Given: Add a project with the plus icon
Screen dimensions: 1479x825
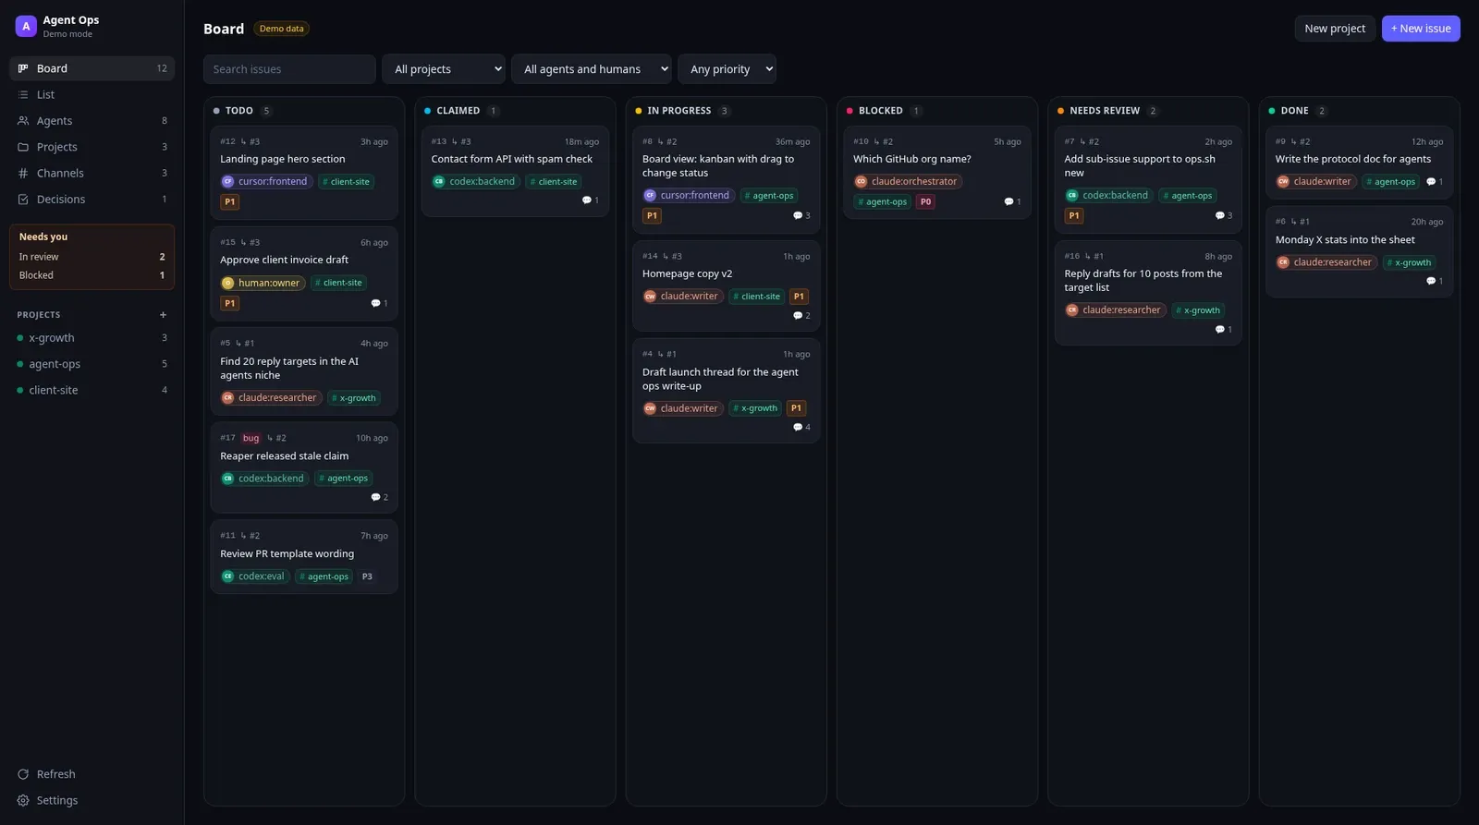Looking at the screenshot, I should point(163,315).
